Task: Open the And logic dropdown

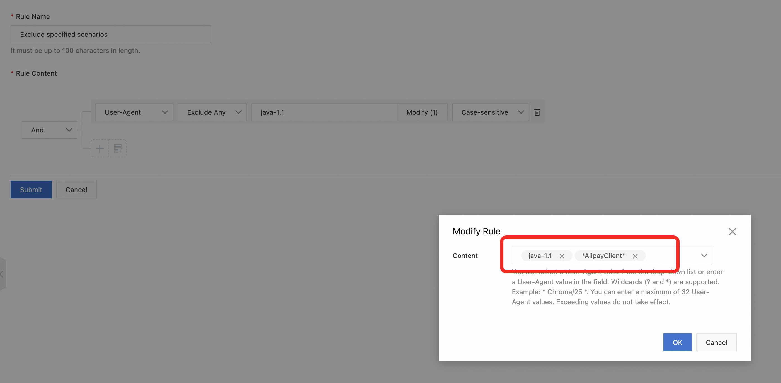Action: point(49,130)
